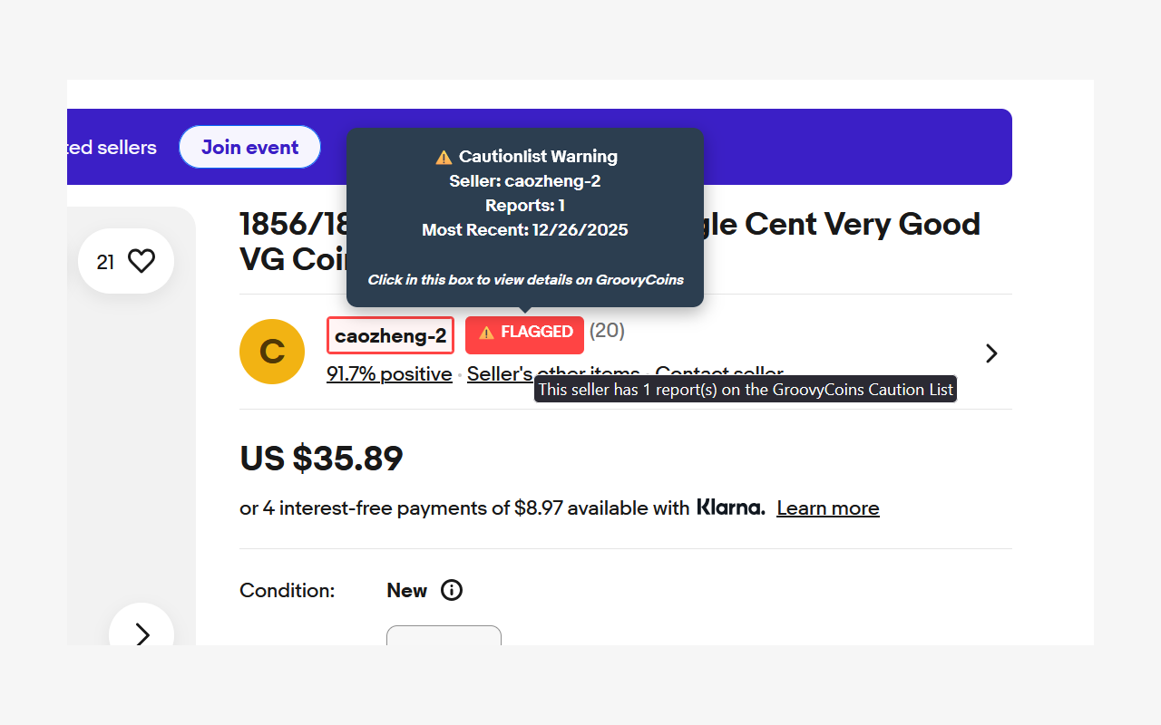Open Klarna Learn more link
The height and width of the screenshot is (725, 1161).
[827, 508]
